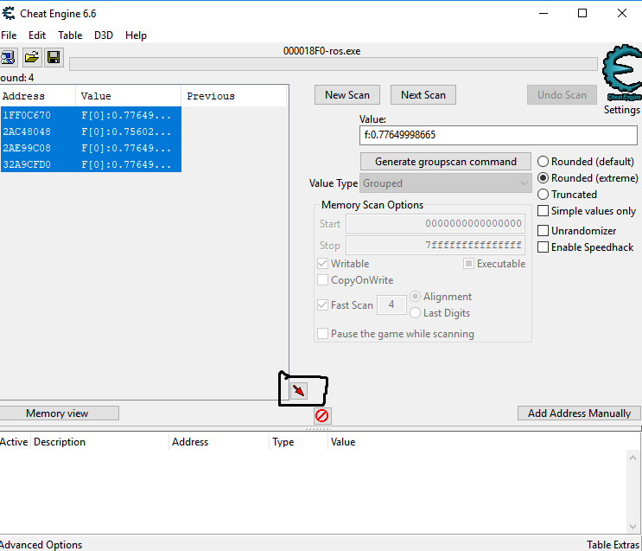Select Rounded (default) radio option
Viewport: 642px width, 551px height.
tap(543, 162)
